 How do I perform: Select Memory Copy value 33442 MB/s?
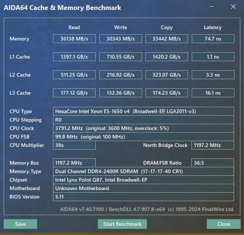(167, 39)
